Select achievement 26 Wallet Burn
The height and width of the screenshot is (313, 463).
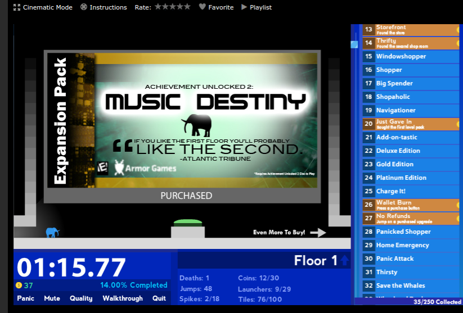point(411,205)
